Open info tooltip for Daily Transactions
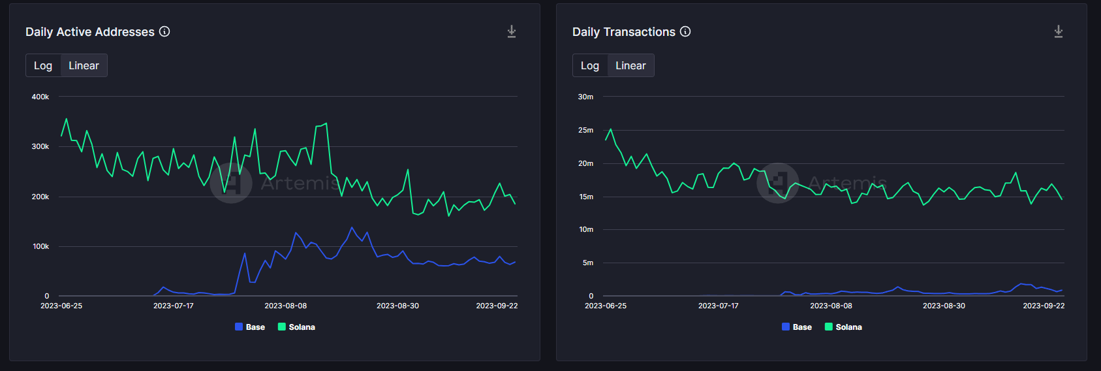The image size is (1101, 371). coord(685,31)
